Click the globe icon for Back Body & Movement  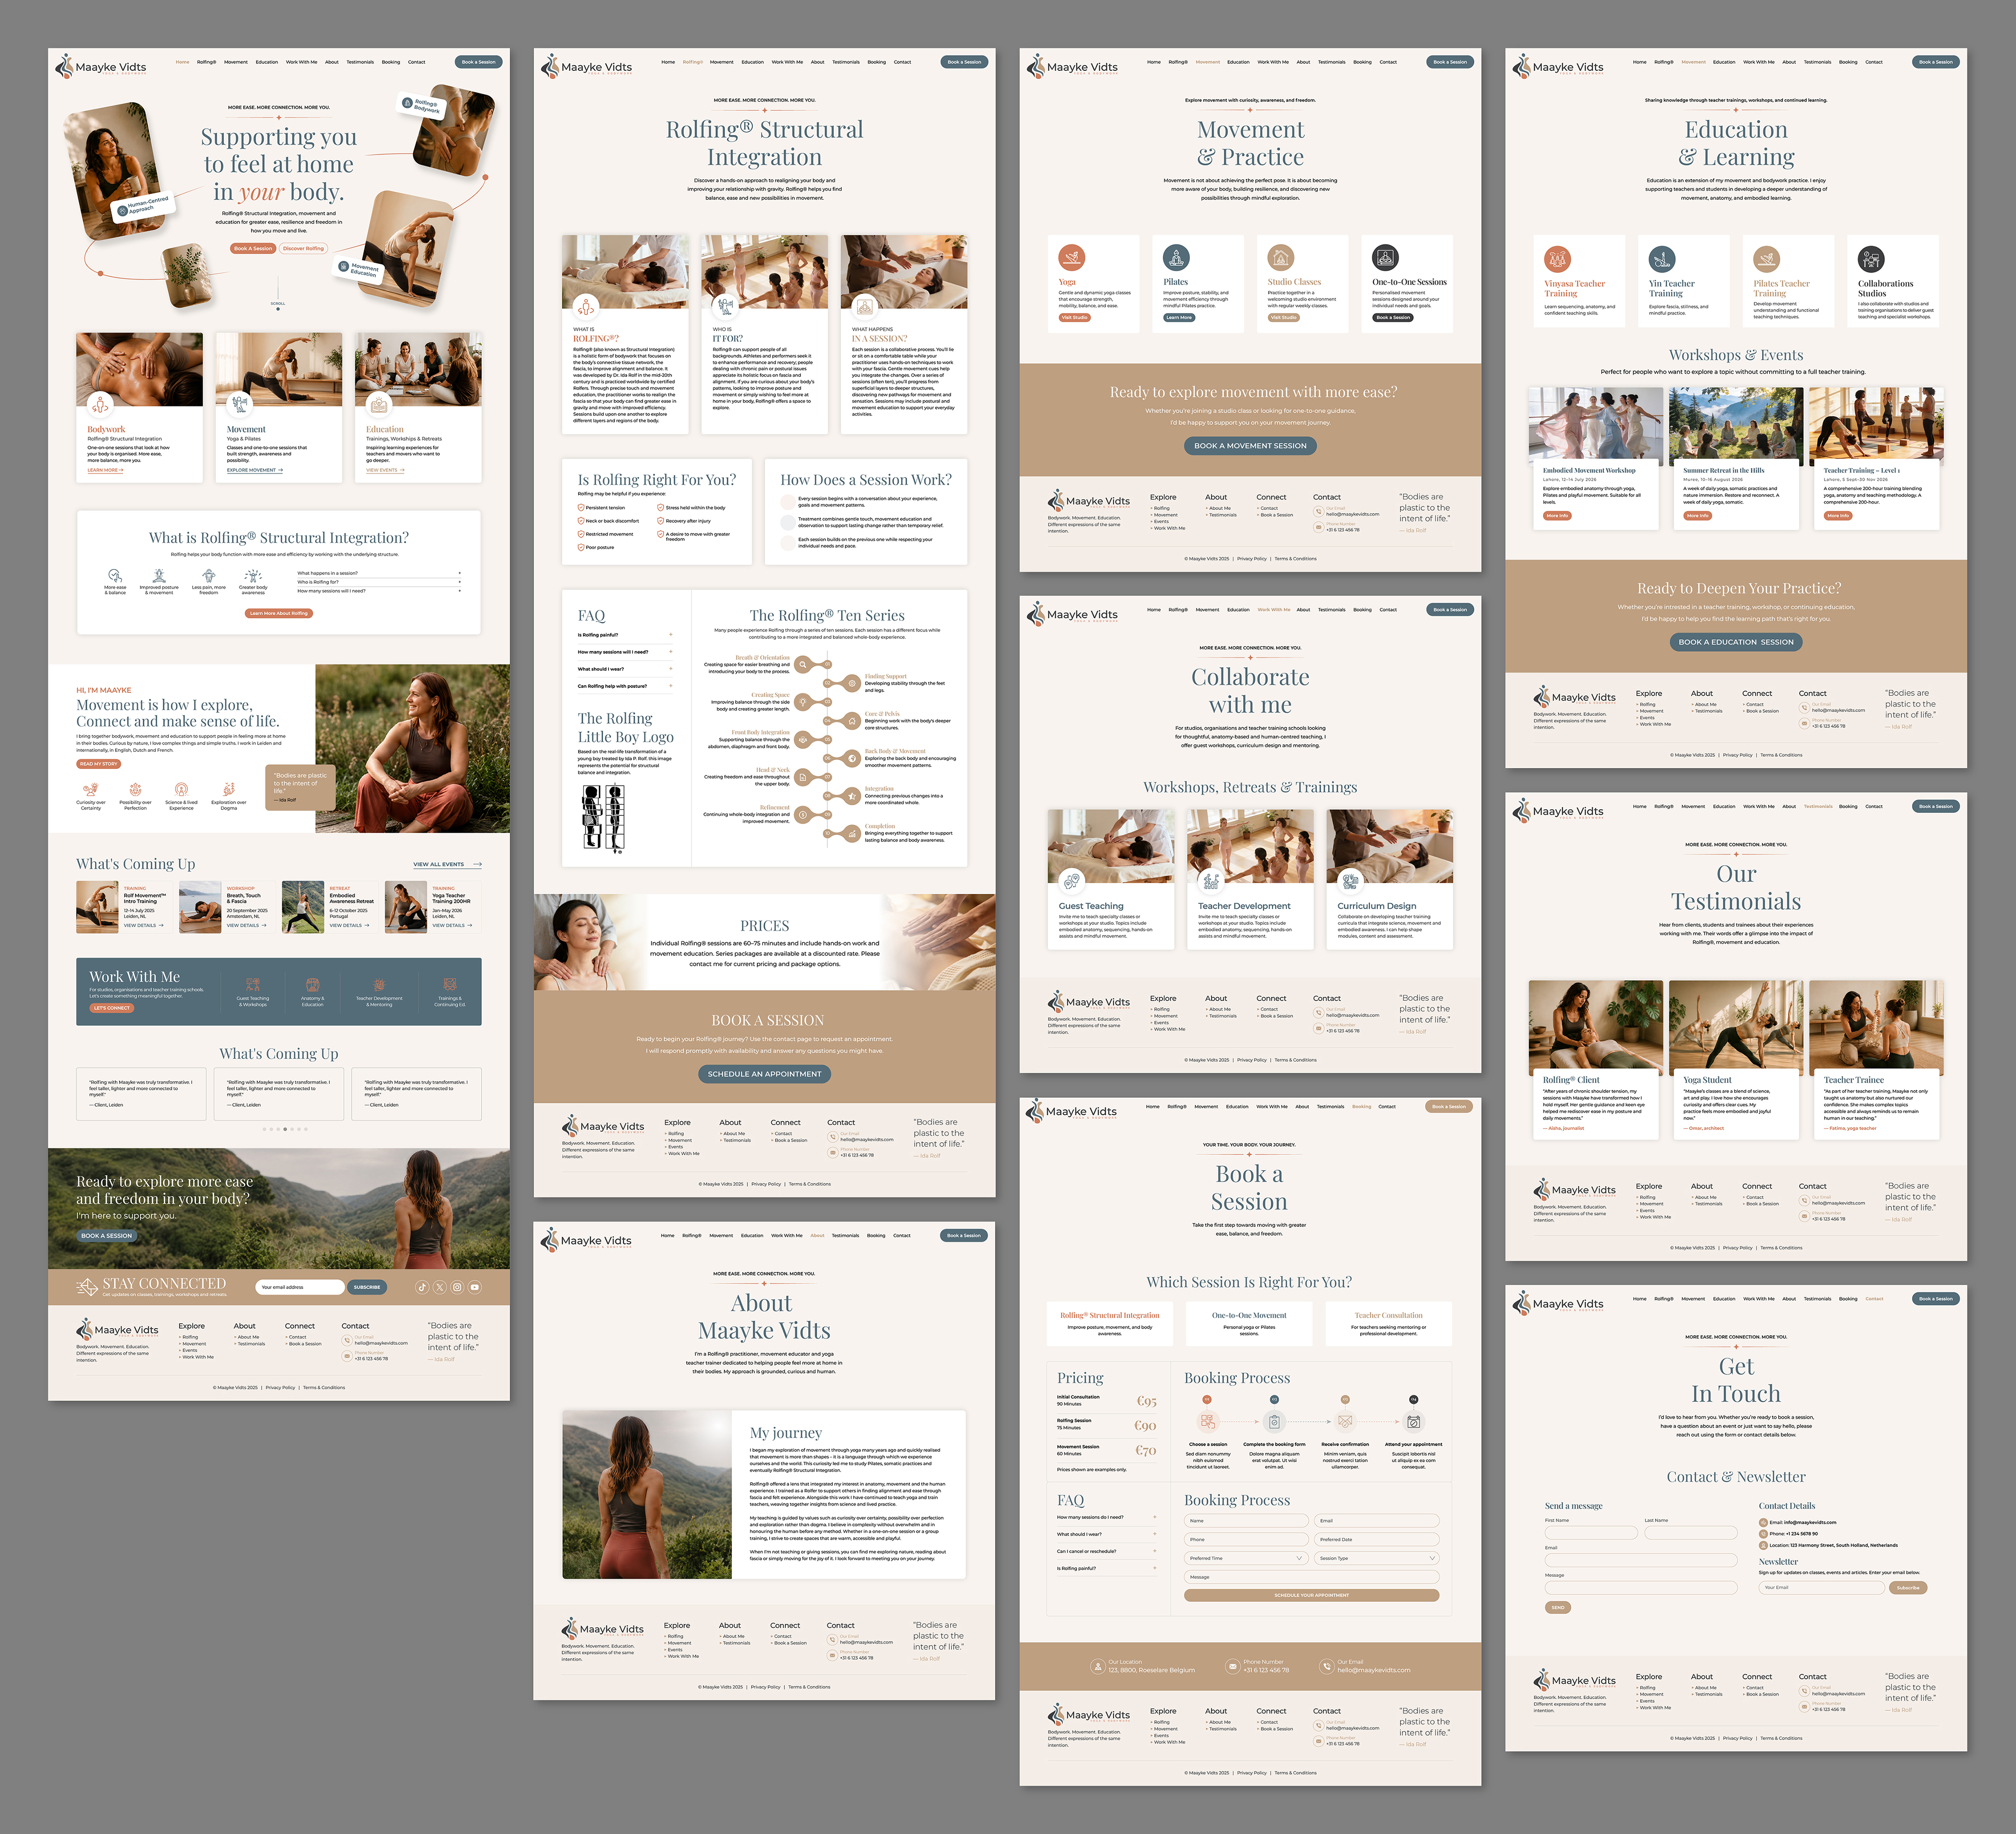(x=852, y=758)
